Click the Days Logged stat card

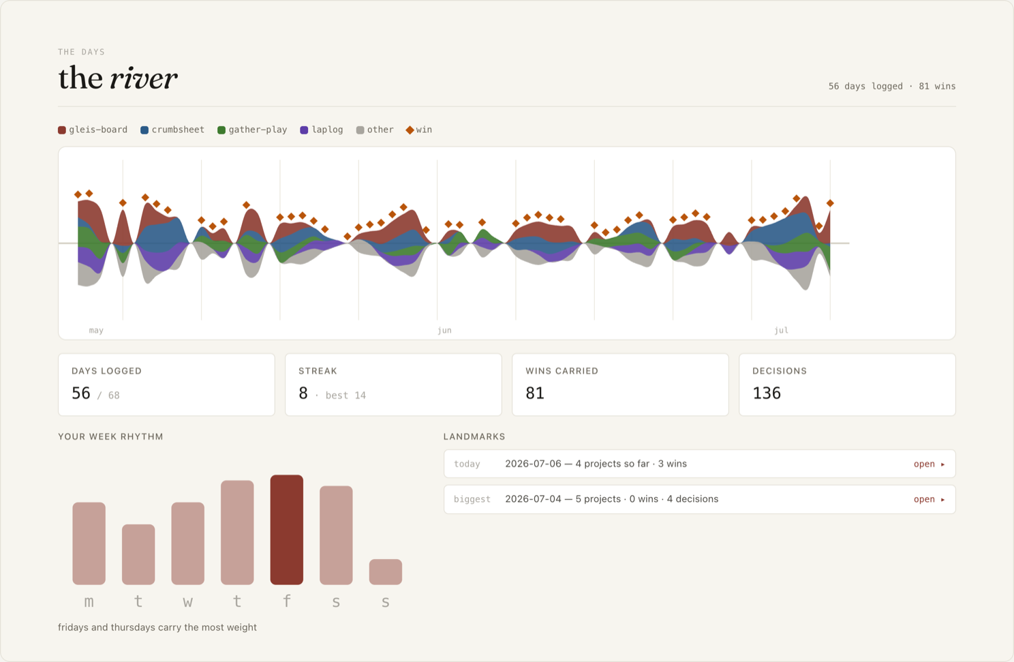pos(166,385)
